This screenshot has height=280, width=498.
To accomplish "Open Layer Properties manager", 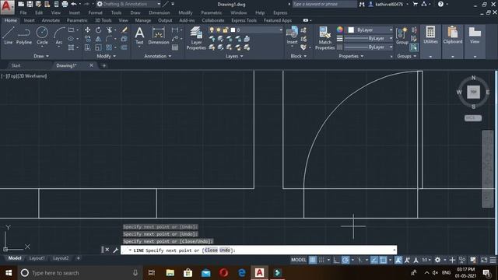I will click(196, 38).
